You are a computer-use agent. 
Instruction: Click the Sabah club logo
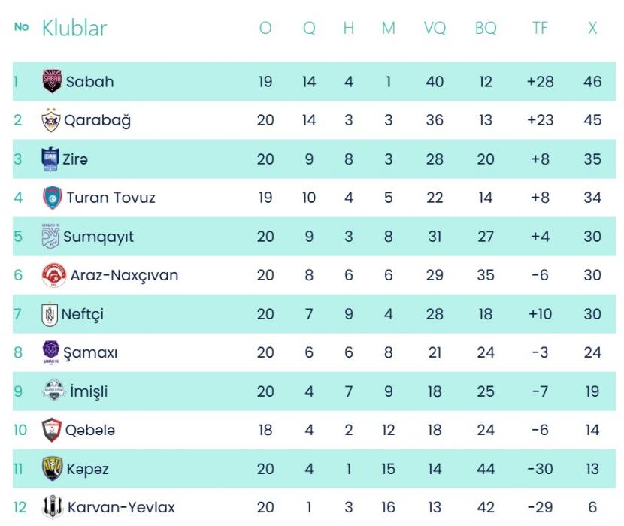point(52,81)
